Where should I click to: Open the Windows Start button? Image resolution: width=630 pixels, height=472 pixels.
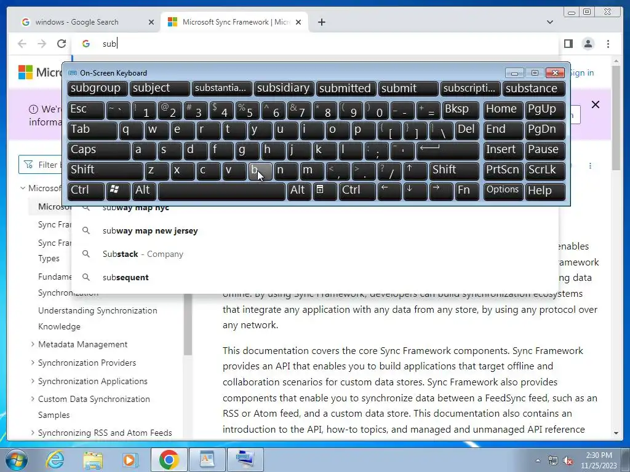pos(15,460)
